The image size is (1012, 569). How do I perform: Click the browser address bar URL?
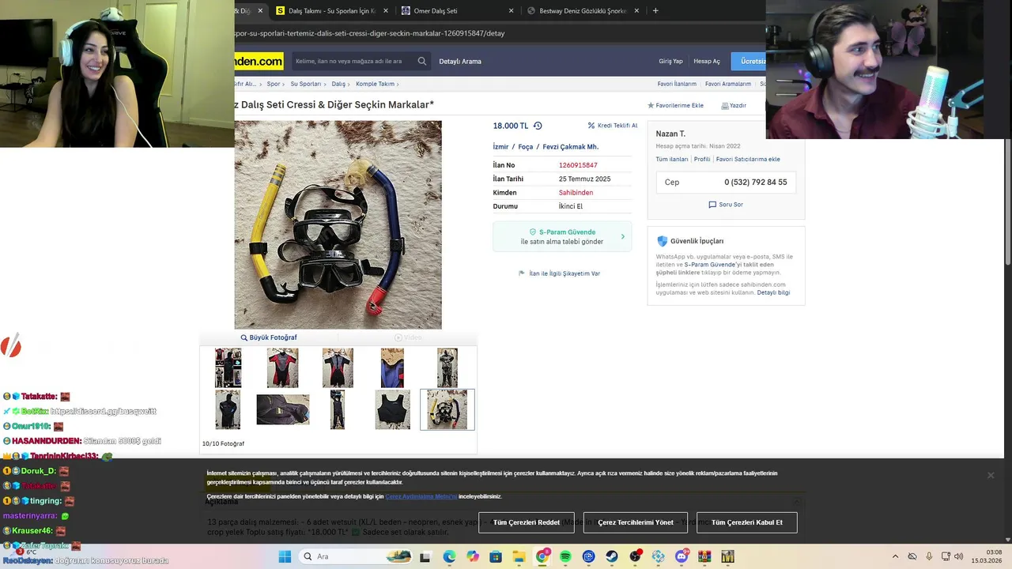tap(370, 33)
